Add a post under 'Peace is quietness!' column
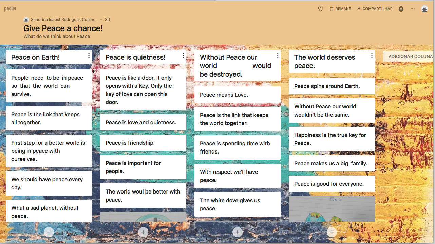 (x=143, y=232)
